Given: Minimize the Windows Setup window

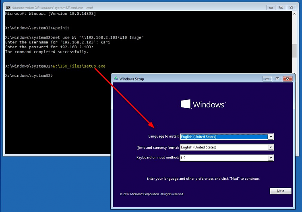Looking at the screenshot, I should click(x=267, y=79).
